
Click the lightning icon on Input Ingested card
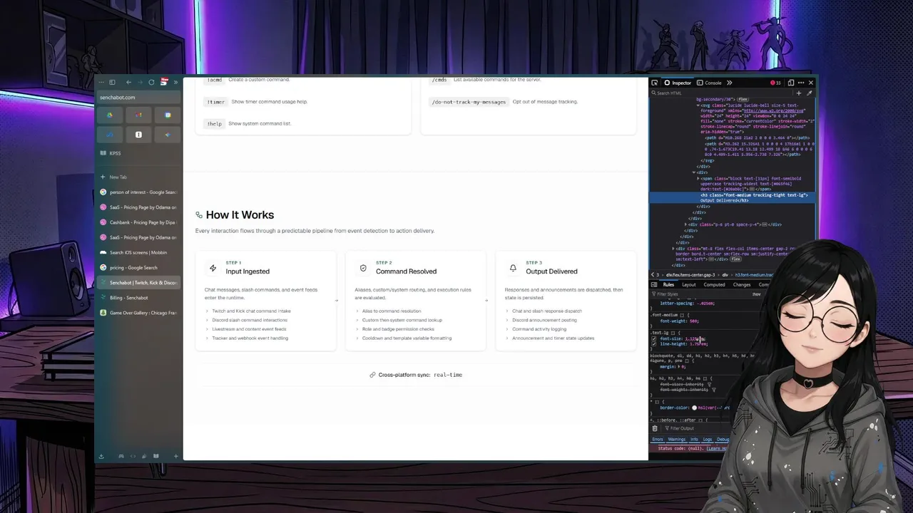(213, 268)
